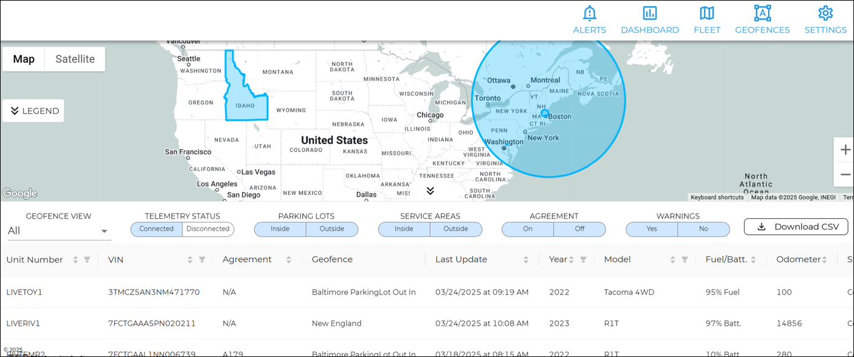Toggle Telemetry Status to Disconnected
The height and width of the screenshot is (357, 854).
click(208, 229)
